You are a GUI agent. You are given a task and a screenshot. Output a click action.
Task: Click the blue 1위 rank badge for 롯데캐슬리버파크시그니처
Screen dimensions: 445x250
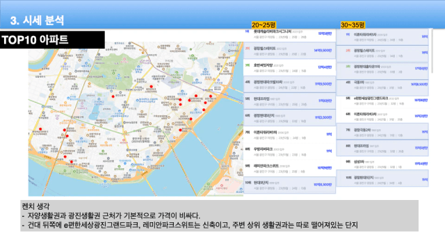[248, 31]
